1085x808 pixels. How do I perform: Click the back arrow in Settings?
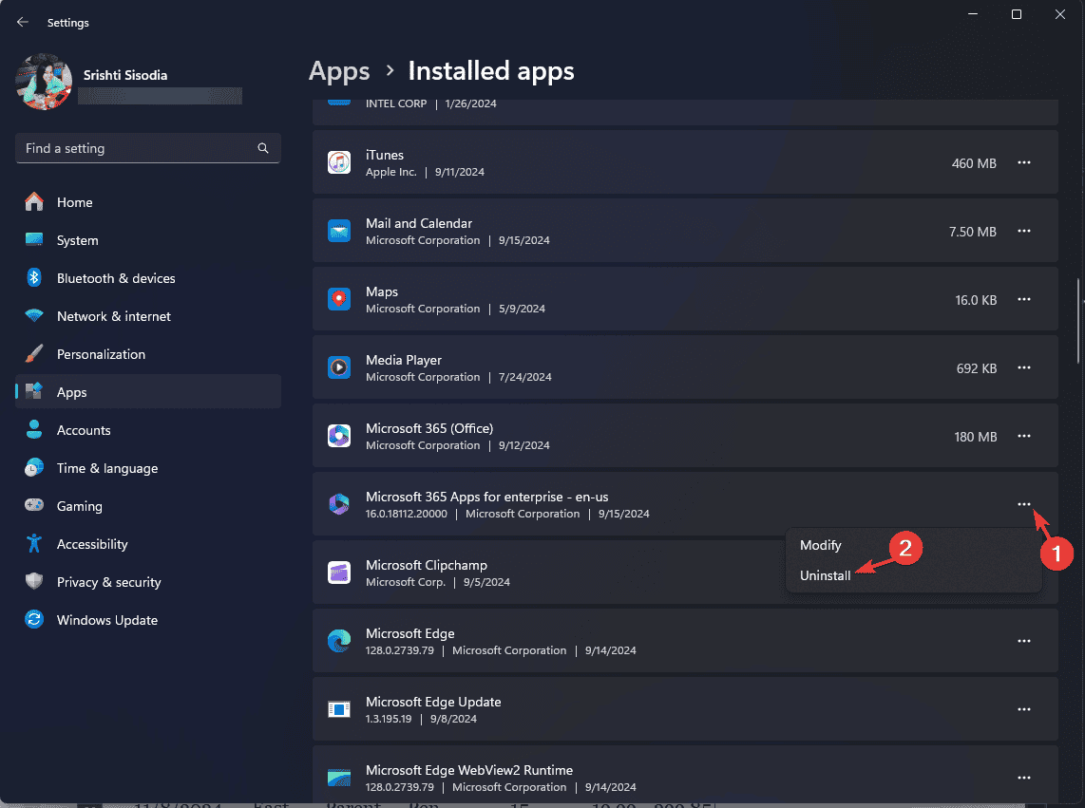22,22
